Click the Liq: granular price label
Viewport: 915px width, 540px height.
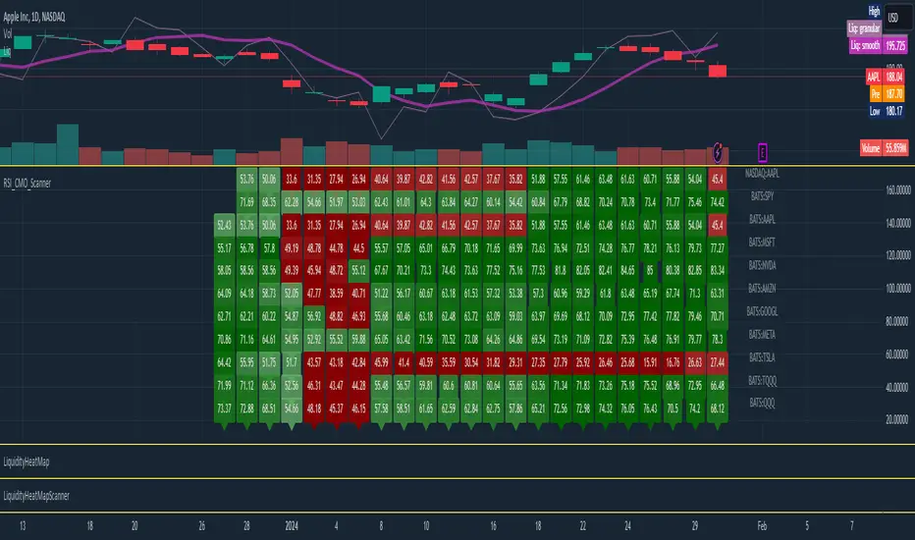click(864, 28)
